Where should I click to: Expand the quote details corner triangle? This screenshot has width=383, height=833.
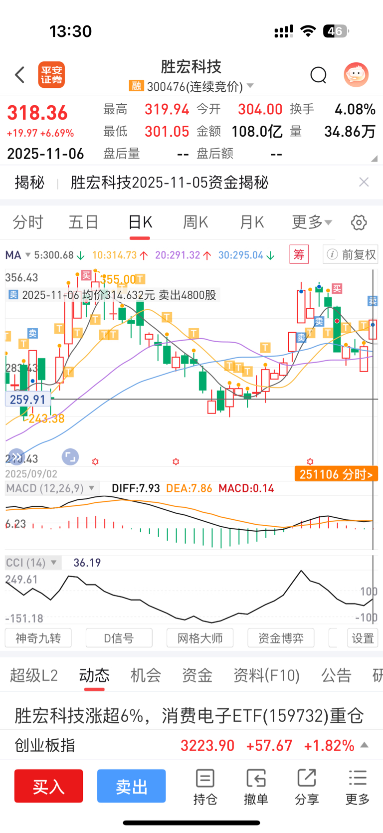(x=375, y=159)
